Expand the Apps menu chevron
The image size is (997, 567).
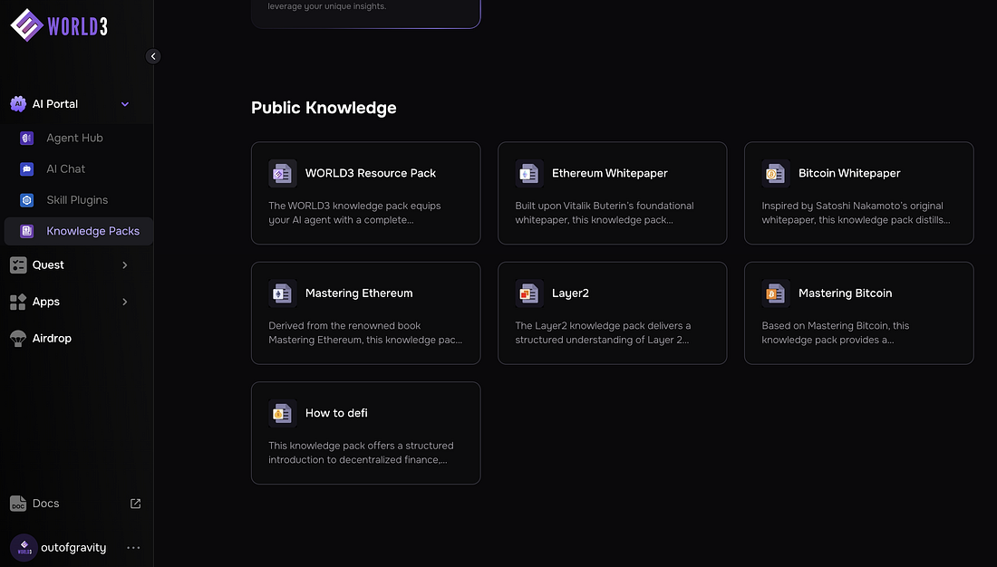[x=125, y=302]
